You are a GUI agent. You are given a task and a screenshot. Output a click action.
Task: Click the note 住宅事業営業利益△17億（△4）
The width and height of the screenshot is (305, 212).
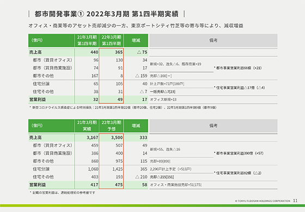click(239, 87)
